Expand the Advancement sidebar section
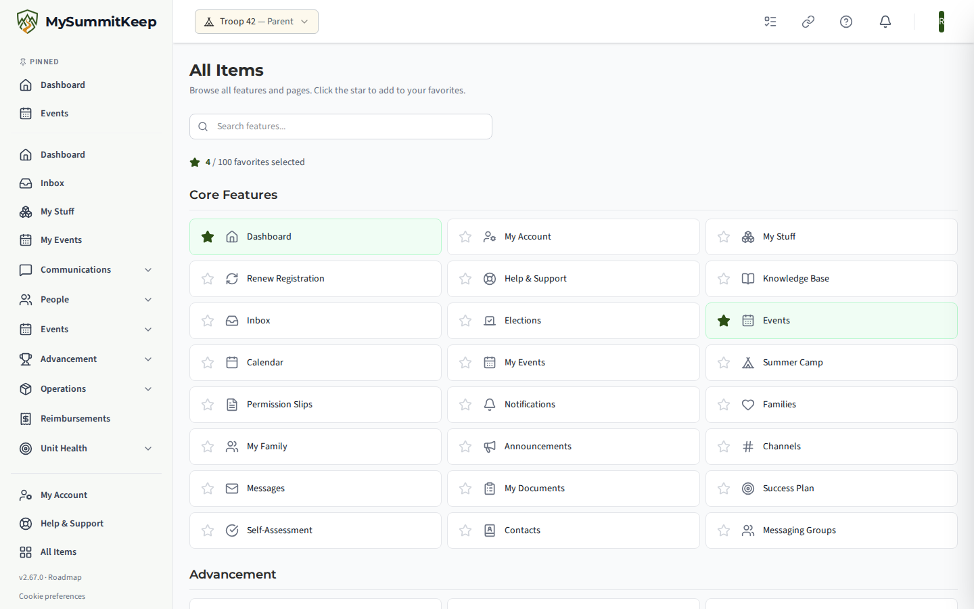The height and width of the screenshot is (609, 974). click(x=87, y=359)
